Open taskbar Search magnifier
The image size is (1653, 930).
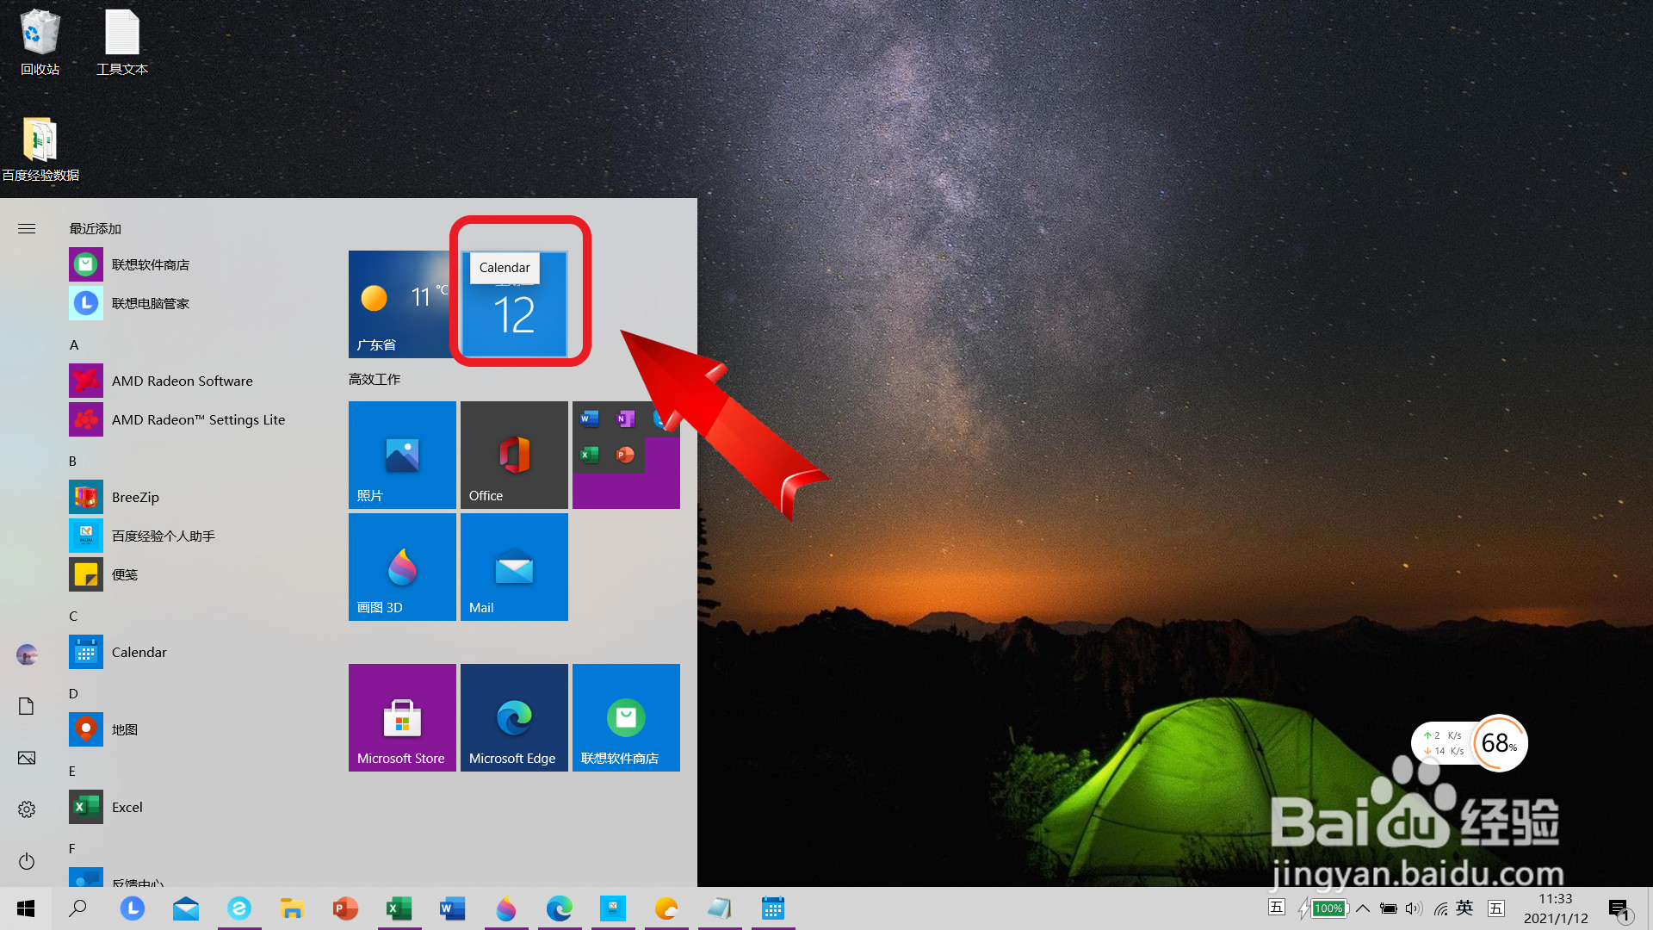click(77, 908)
